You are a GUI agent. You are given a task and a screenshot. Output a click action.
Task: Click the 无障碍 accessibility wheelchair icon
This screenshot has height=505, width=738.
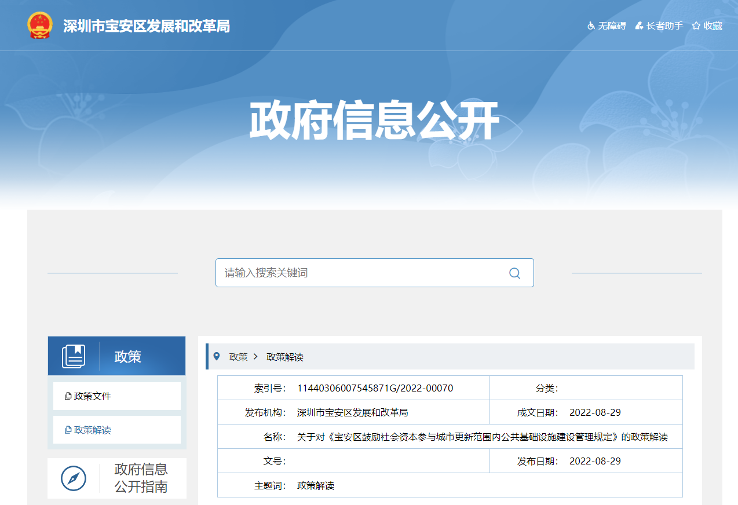coord(591,26)
